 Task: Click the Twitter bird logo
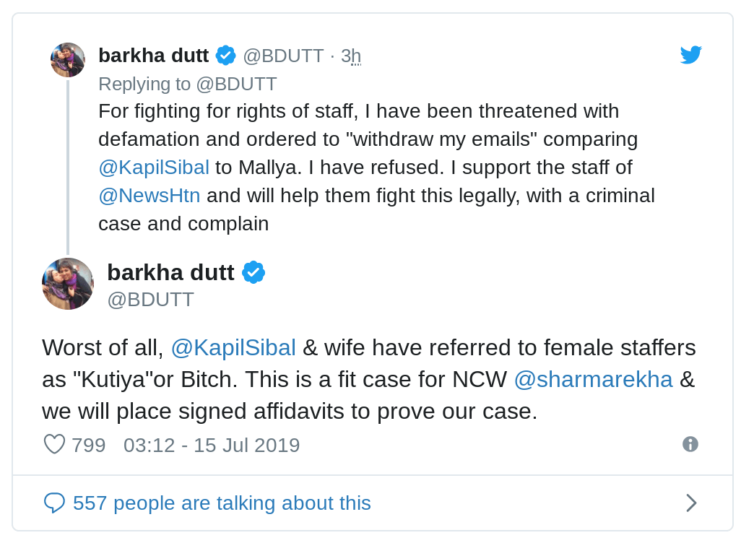click(x=690, y=55)
